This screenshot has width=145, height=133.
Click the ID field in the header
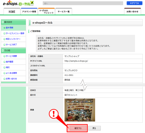(x=83, y=3)
